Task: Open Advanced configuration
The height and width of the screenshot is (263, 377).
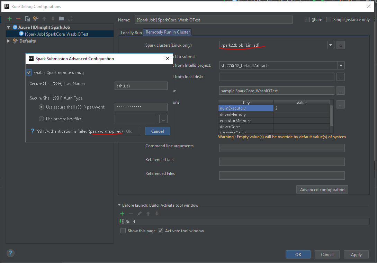Action: [x=322, y=189]
